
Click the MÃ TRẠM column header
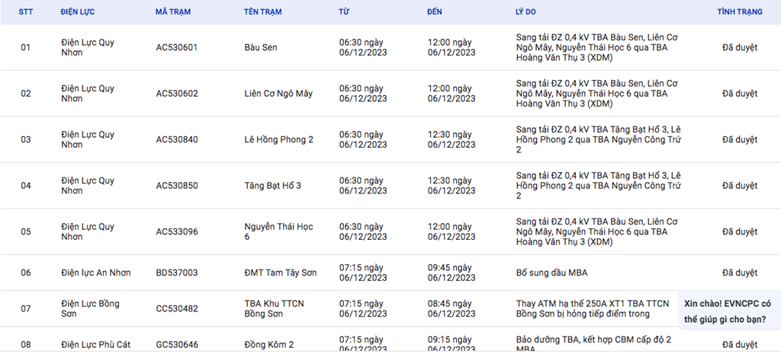coord(173,12)
